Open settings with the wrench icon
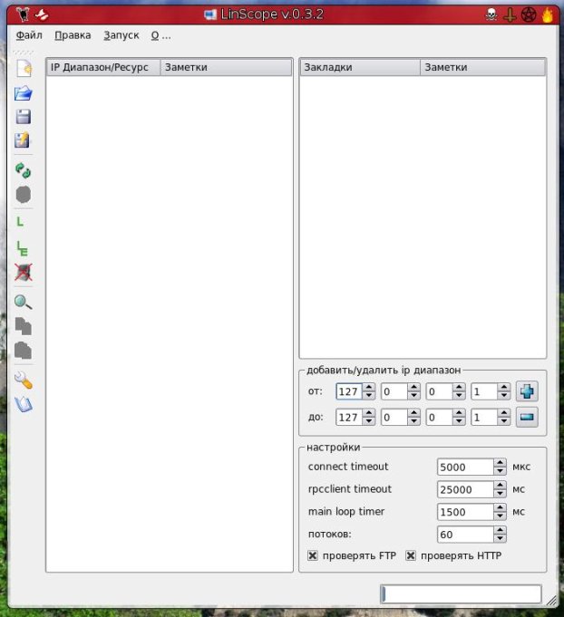Viewport: 564px width, 617px height. click(x=24, y=381)
